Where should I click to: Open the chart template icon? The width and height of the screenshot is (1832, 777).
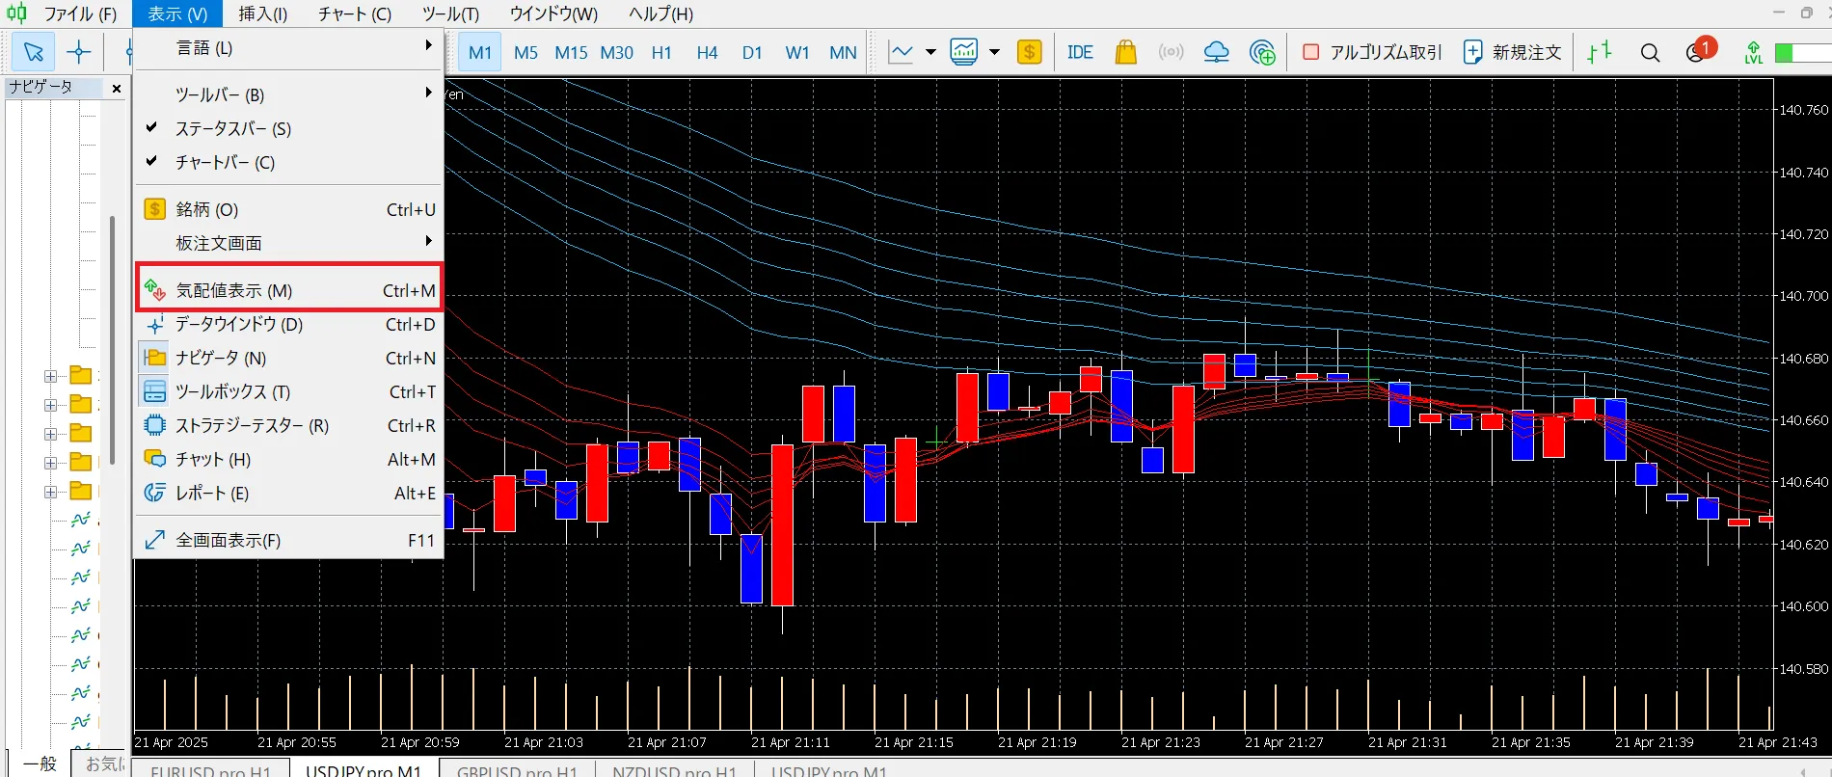tap(964, 52)
